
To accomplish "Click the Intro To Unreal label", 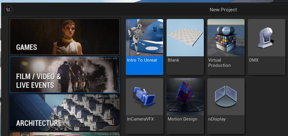I will click(142, 60).
